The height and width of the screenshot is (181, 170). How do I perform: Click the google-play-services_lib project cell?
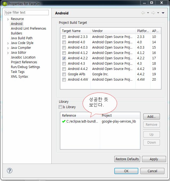[x=119, y=121]
